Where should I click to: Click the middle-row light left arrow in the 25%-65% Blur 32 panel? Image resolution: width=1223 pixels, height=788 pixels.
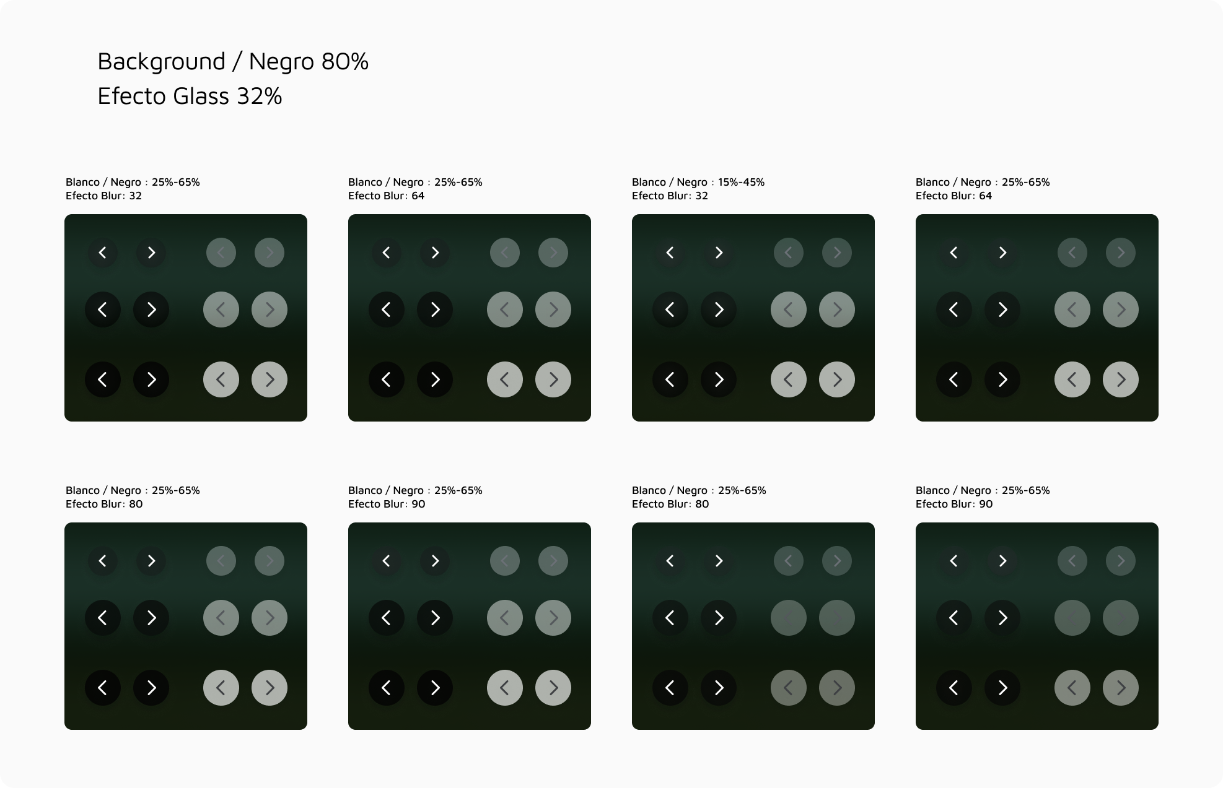tap(221, 310)
